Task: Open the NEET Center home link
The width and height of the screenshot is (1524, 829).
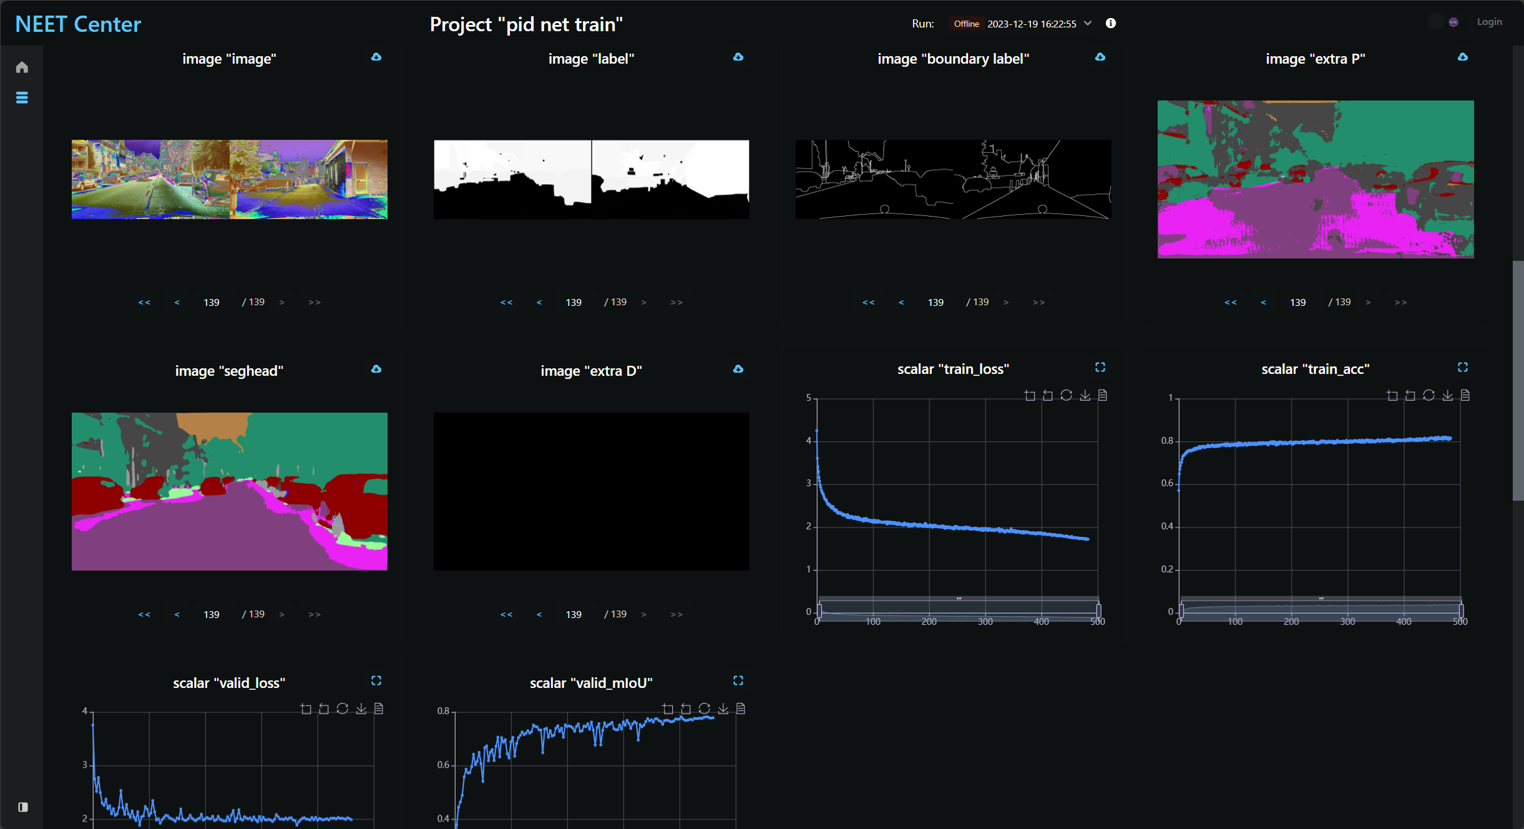Action: pos(78,24)
